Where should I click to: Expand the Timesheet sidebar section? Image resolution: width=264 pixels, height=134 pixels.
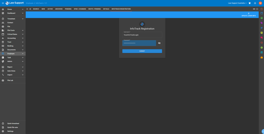coord(23,19)
